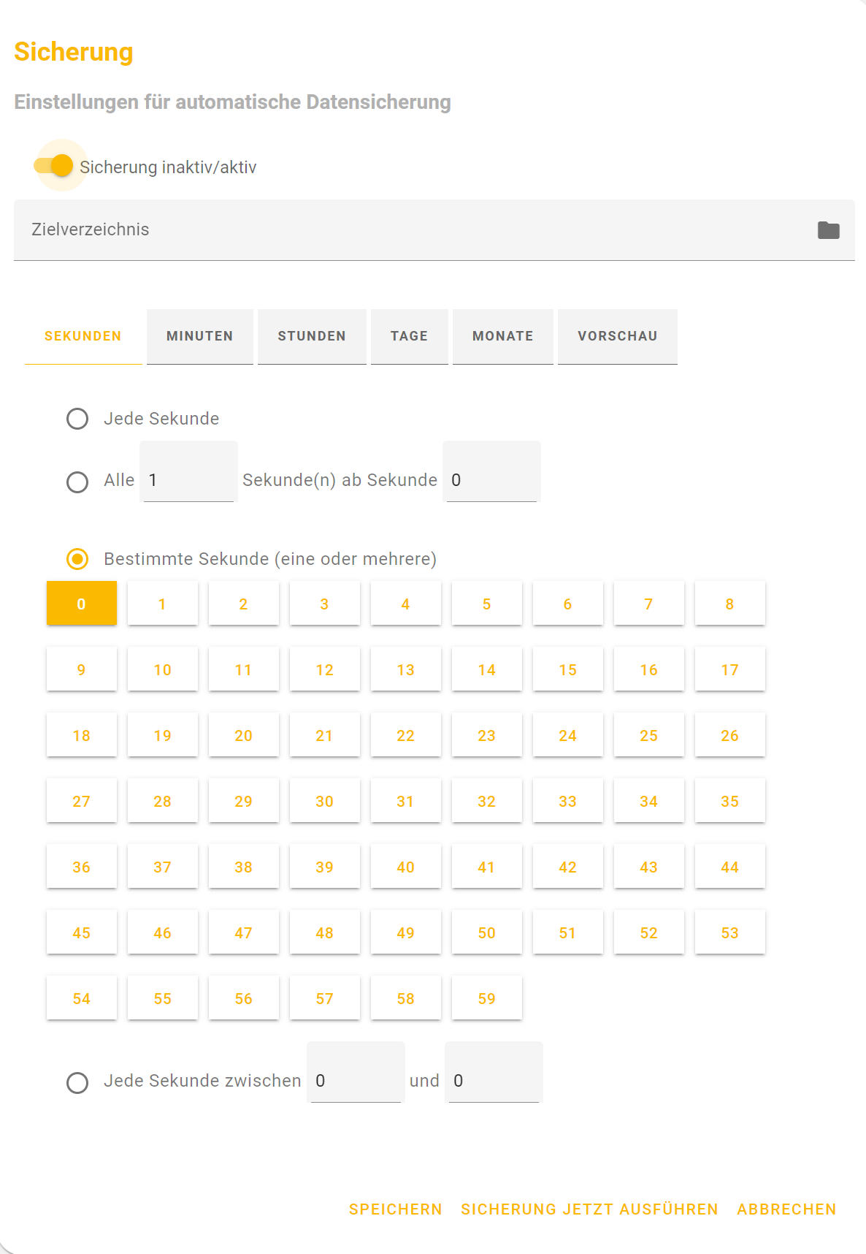
Task: Choose 'Bestimmte Sekunde' radio option
Action: (x=77, y=559)
